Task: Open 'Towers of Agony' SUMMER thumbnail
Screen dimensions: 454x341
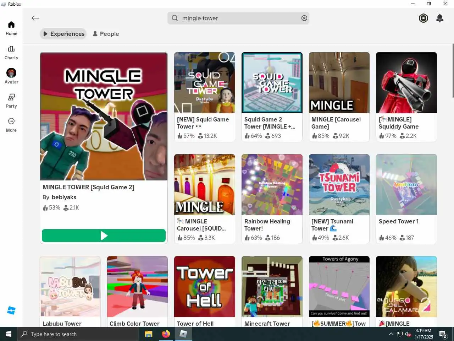Action: coord(339,287)
